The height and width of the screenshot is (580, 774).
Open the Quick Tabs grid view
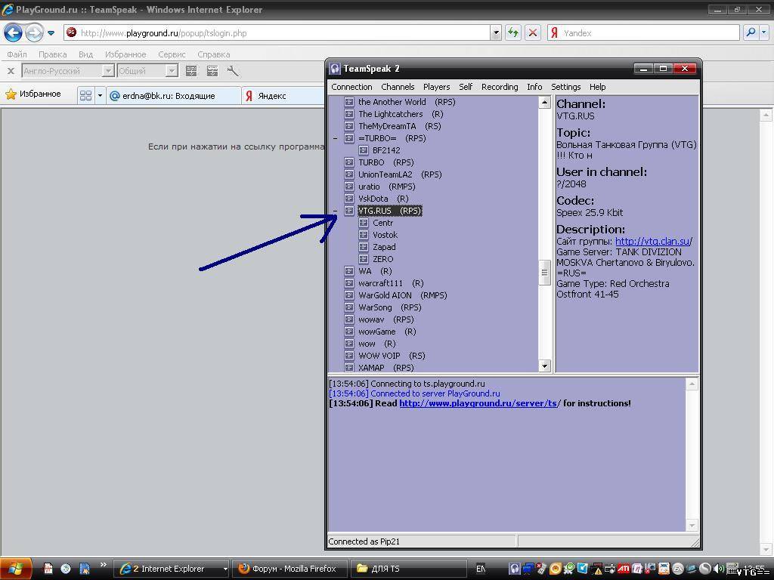(x=86, y=95)
